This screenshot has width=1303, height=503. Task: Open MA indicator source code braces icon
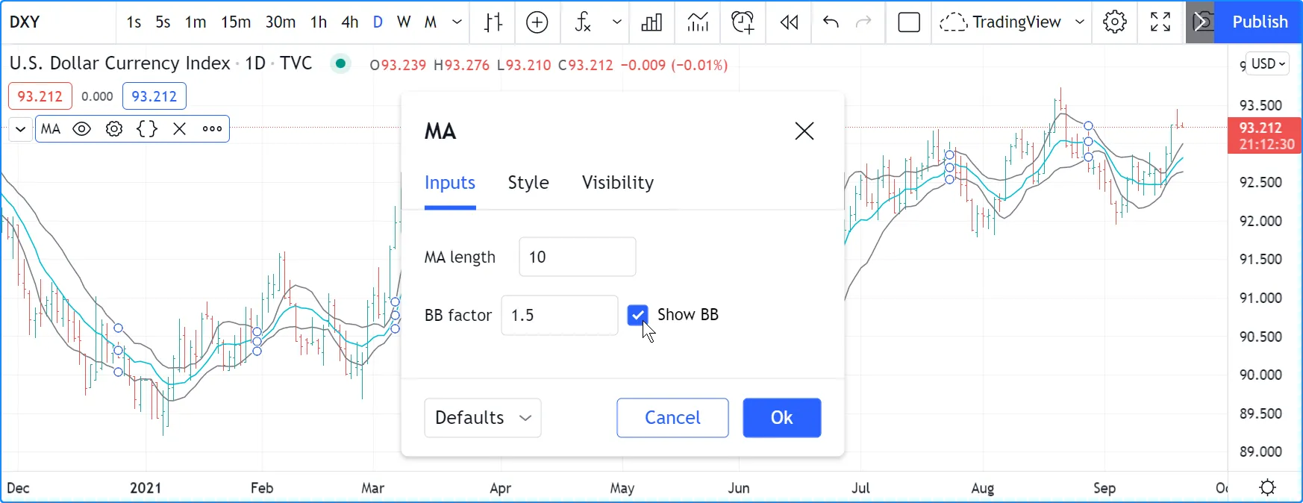click(147, 129)
